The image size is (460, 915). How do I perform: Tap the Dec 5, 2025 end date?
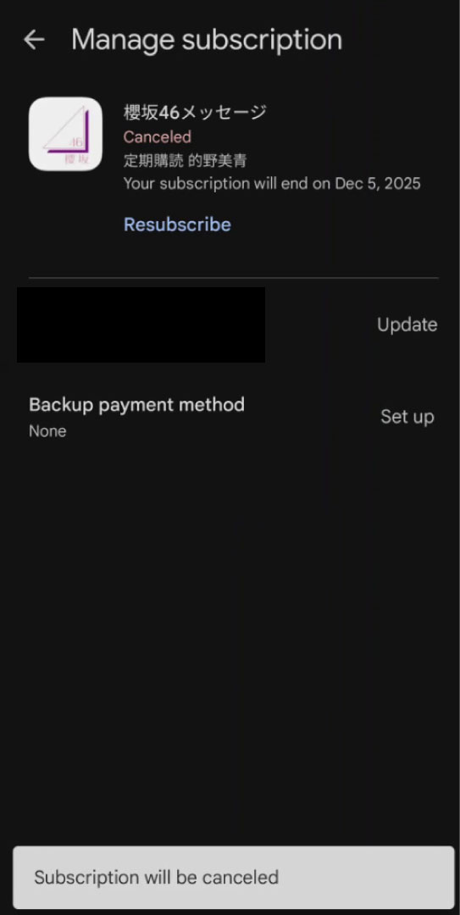tap(378, 184)
